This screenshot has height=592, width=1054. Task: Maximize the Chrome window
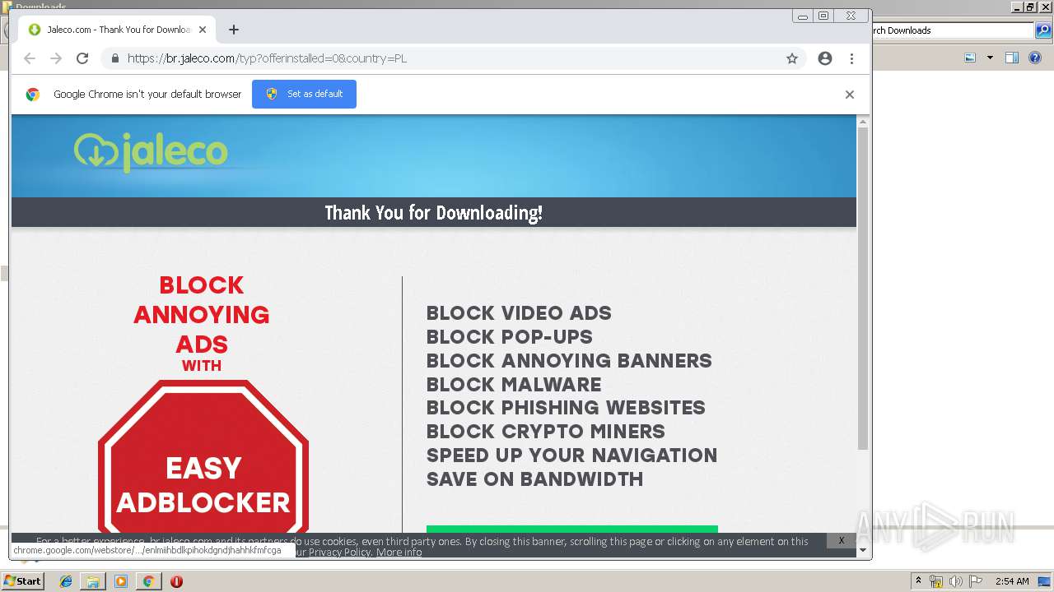(823, 16)
